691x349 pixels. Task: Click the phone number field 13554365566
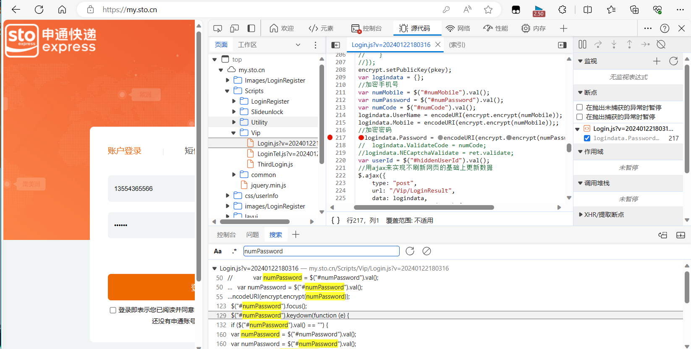152,189
